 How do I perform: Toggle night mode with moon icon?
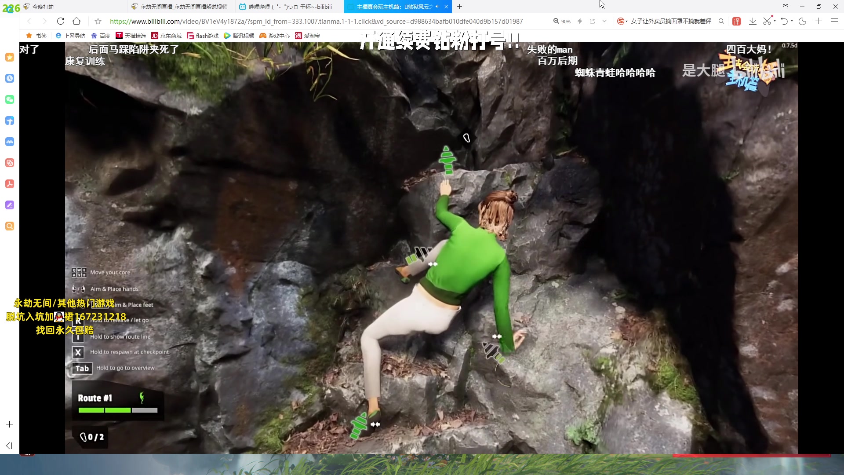[x=802, y=21]
